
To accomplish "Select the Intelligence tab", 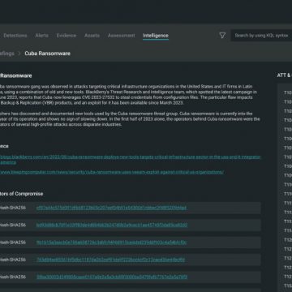I will coord(156,36).
